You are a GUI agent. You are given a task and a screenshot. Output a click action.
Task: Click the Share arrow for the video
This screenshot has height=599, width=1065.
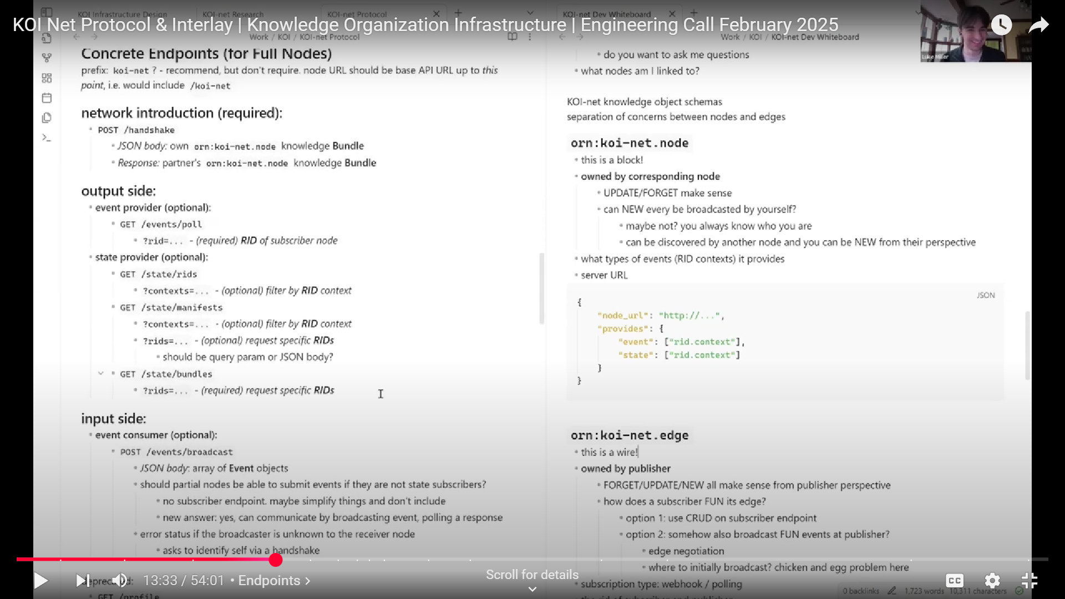(1039, 25)
